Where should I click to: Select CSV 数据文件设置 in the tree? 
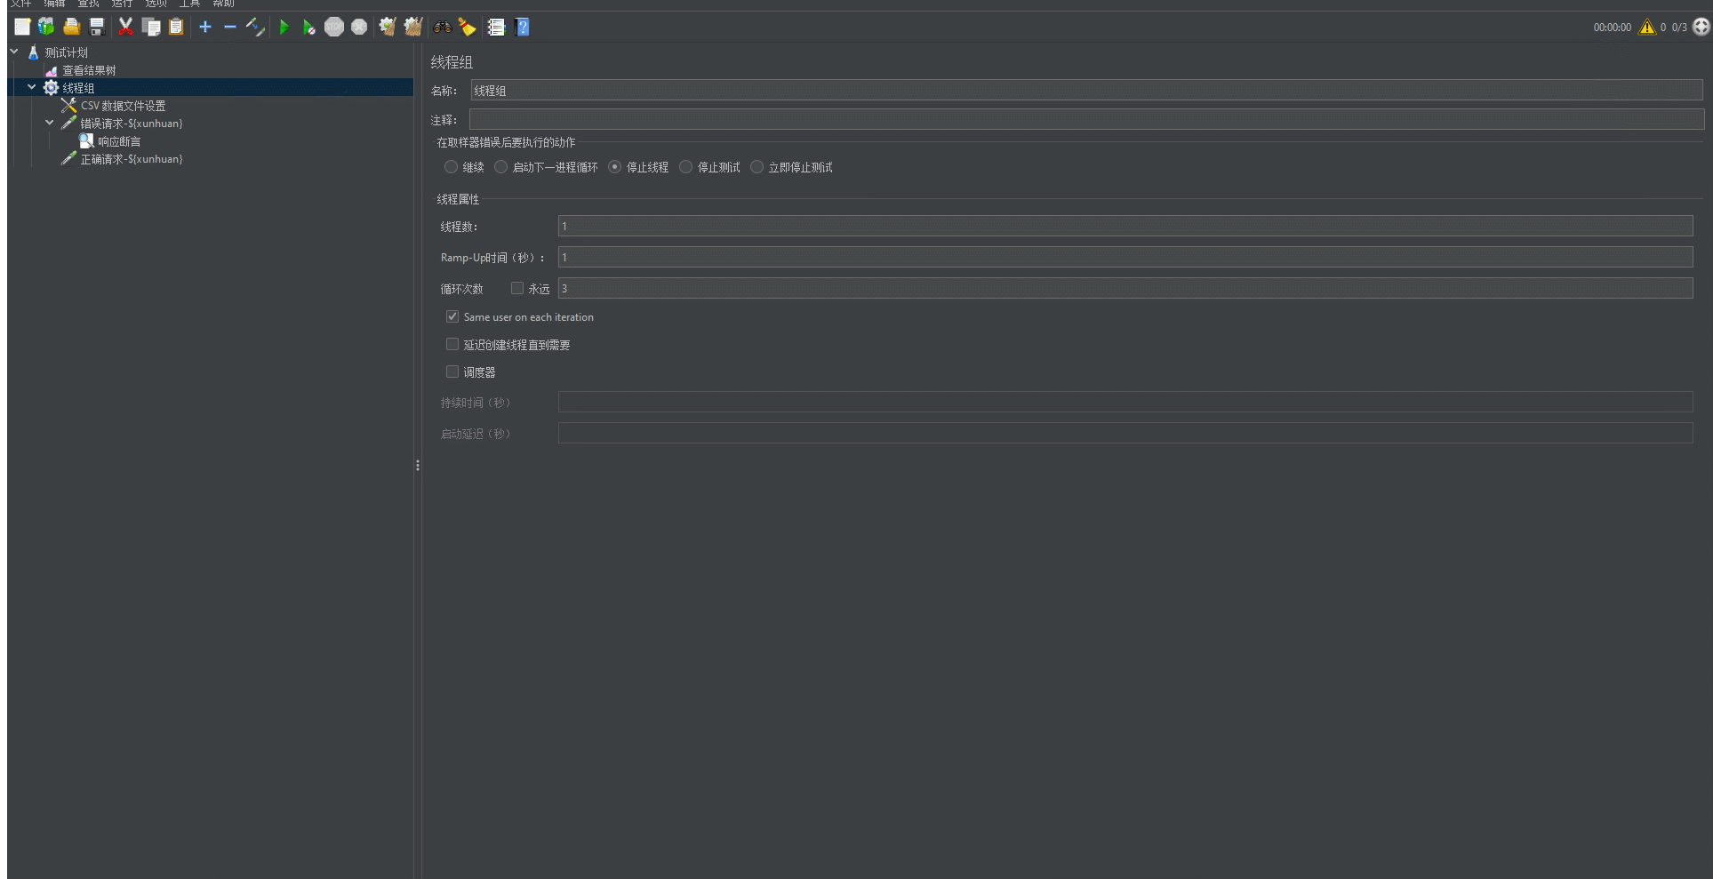click(123, 106)
